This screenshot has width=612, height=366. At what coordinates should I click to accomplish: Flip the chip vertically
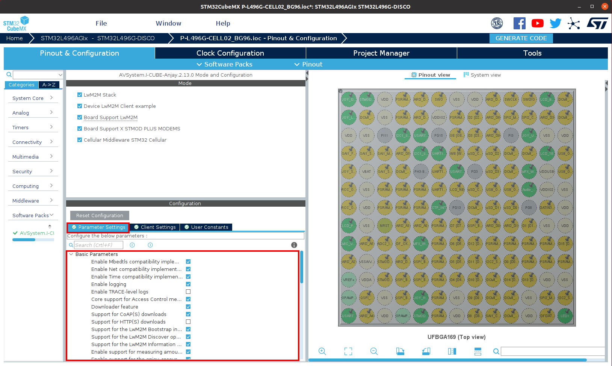point(478,351)
